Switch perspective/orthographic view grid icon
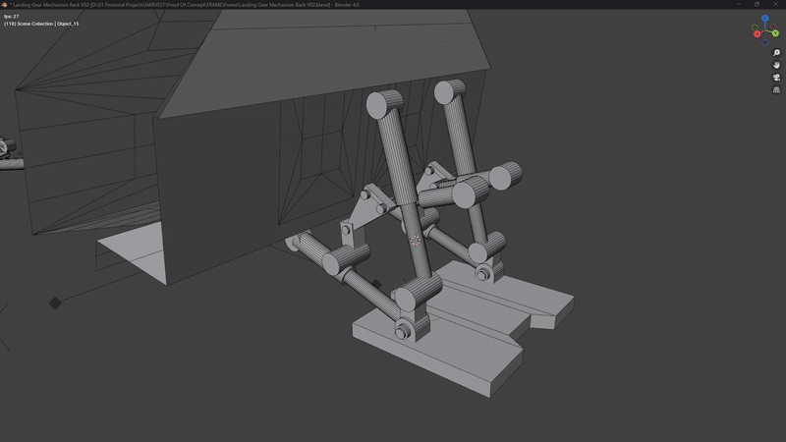This screenshot has height=442, width=786. pos(776,89)
